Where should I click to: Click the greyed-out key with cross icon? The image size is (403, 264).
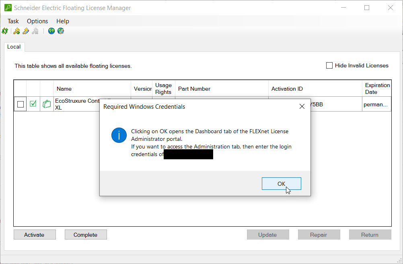tap(35, 31)
